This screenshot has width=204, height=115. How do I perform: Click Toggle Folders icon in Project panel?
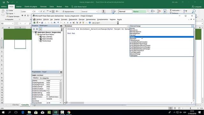(40, 29)
